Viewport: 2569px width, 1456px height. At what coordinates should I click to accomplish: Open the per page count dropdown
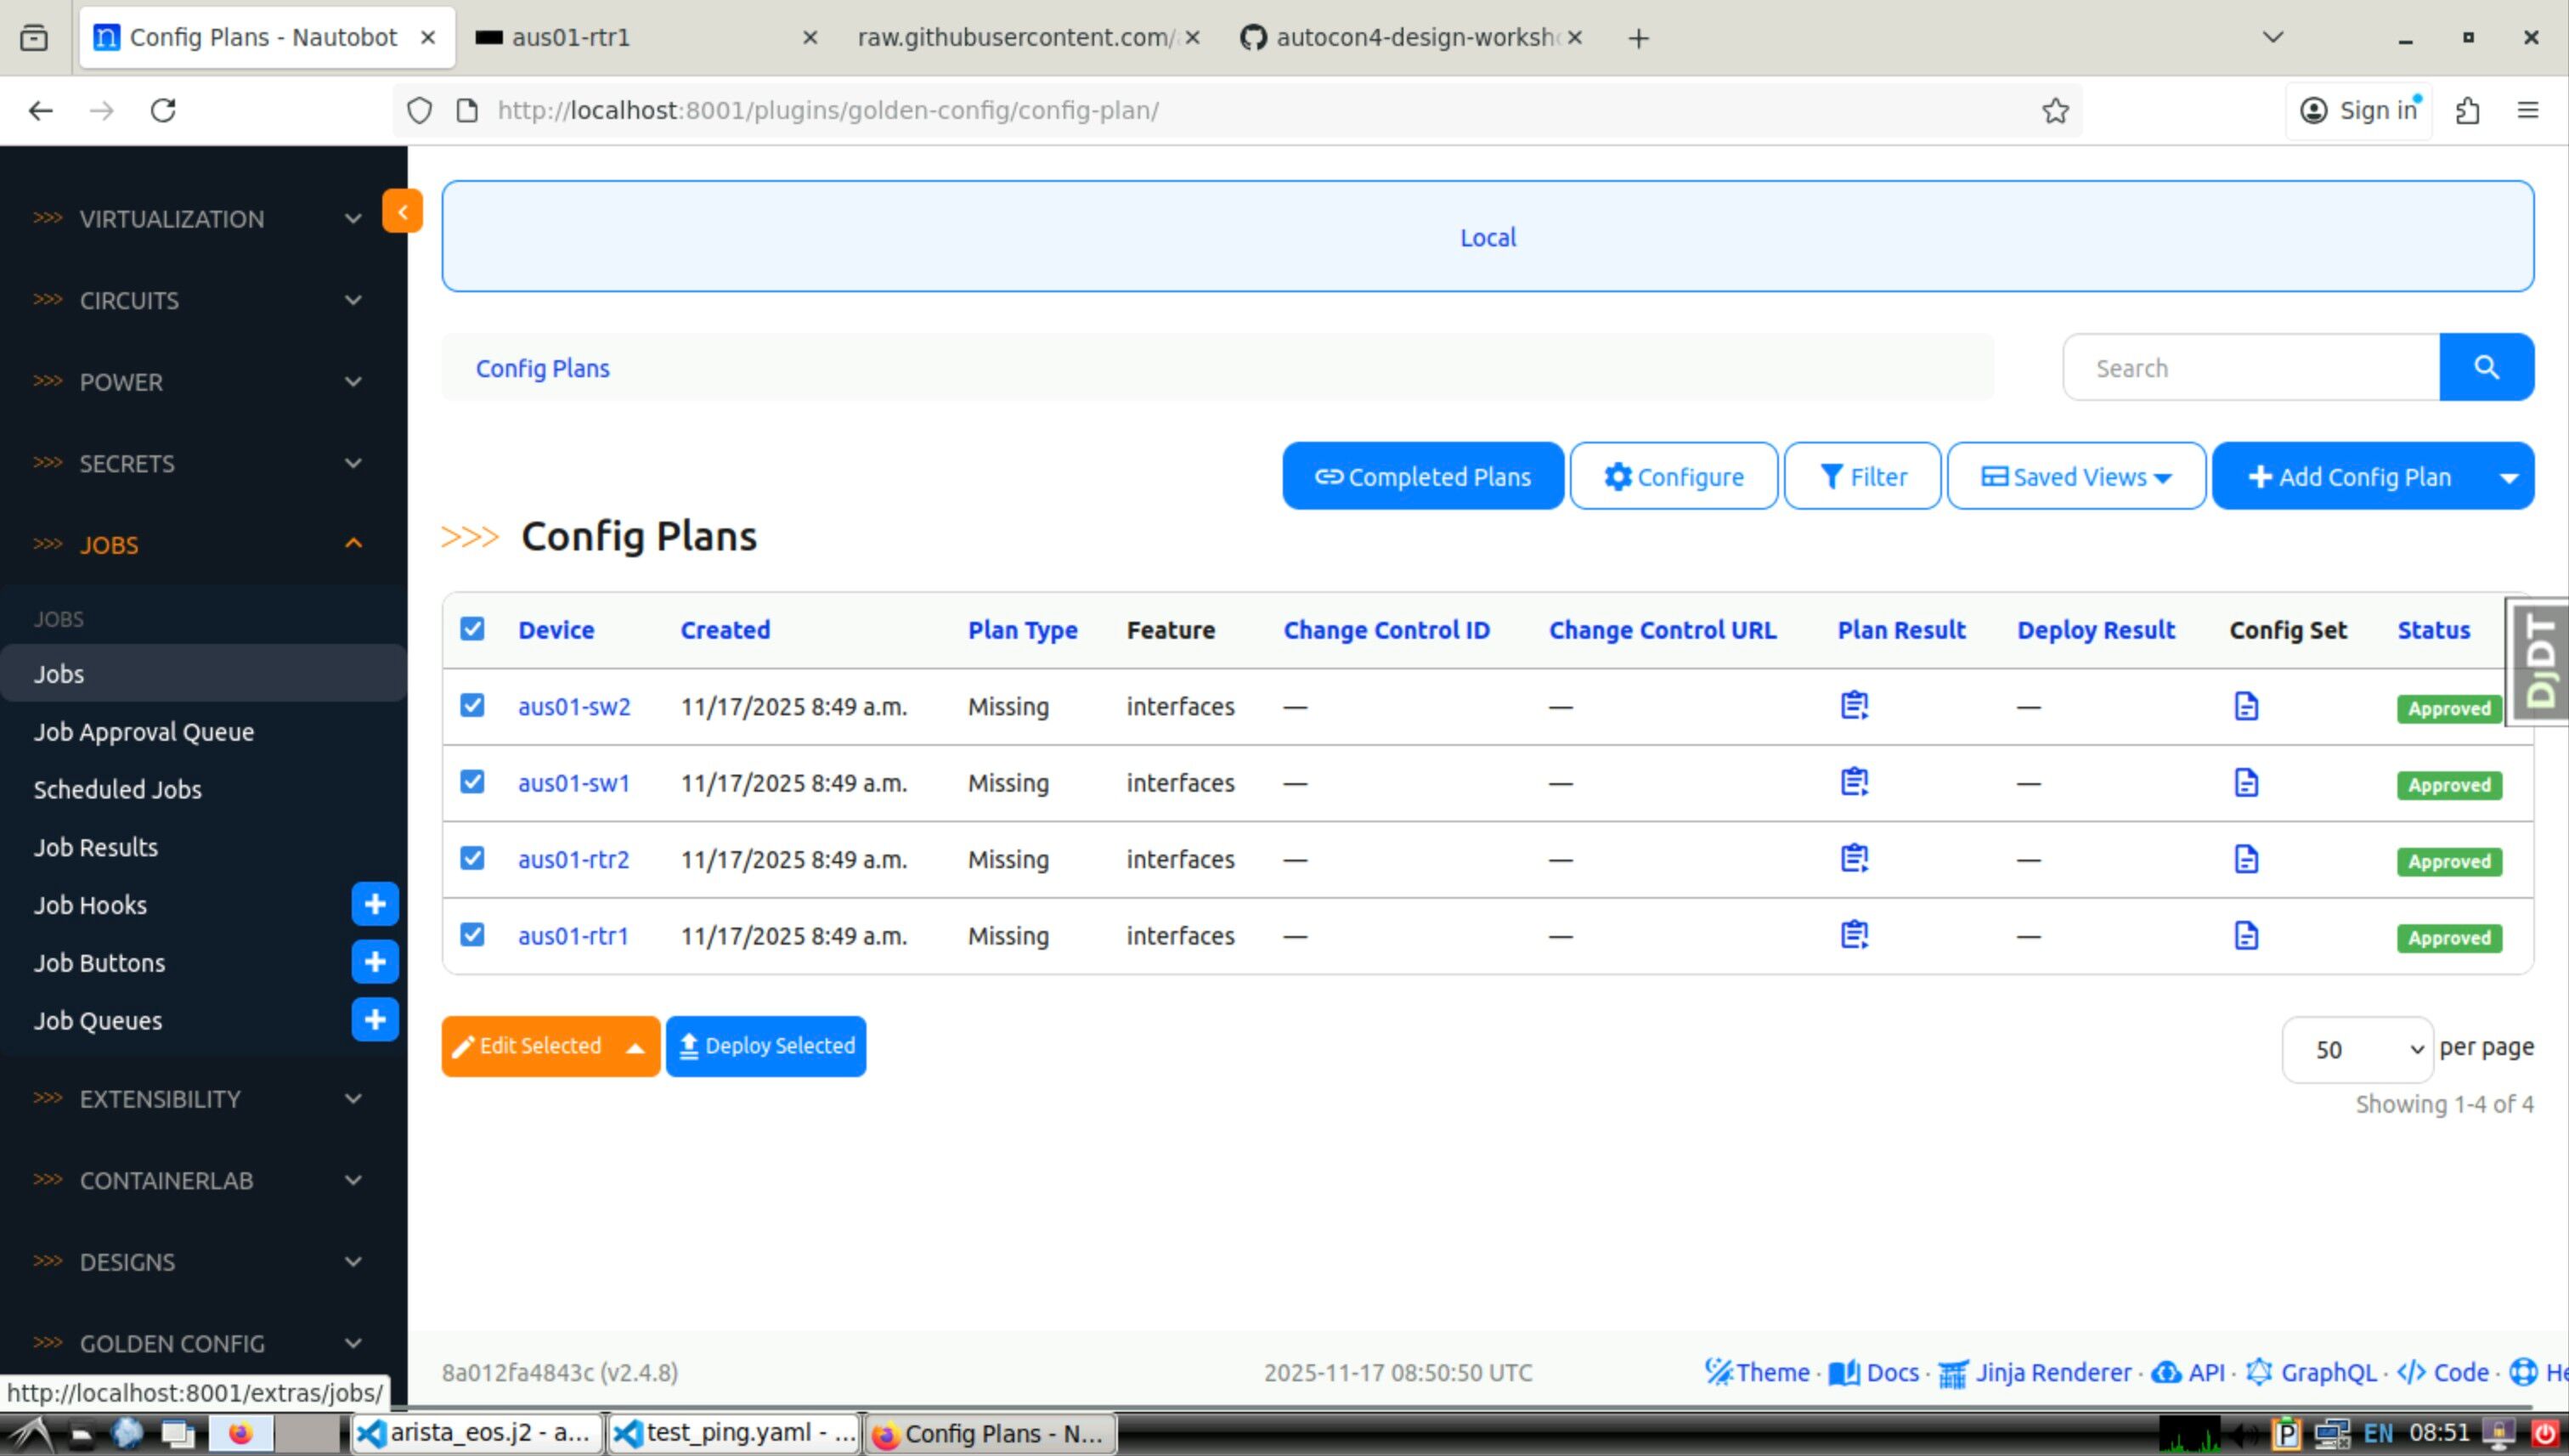(2357, 1049)
